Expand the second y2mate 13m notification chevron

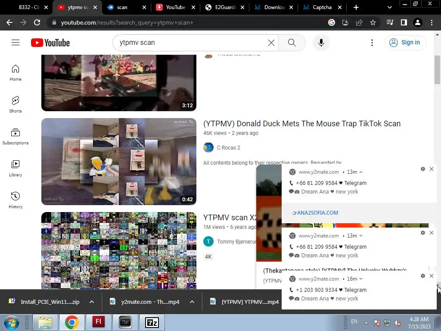coord(361,236)
